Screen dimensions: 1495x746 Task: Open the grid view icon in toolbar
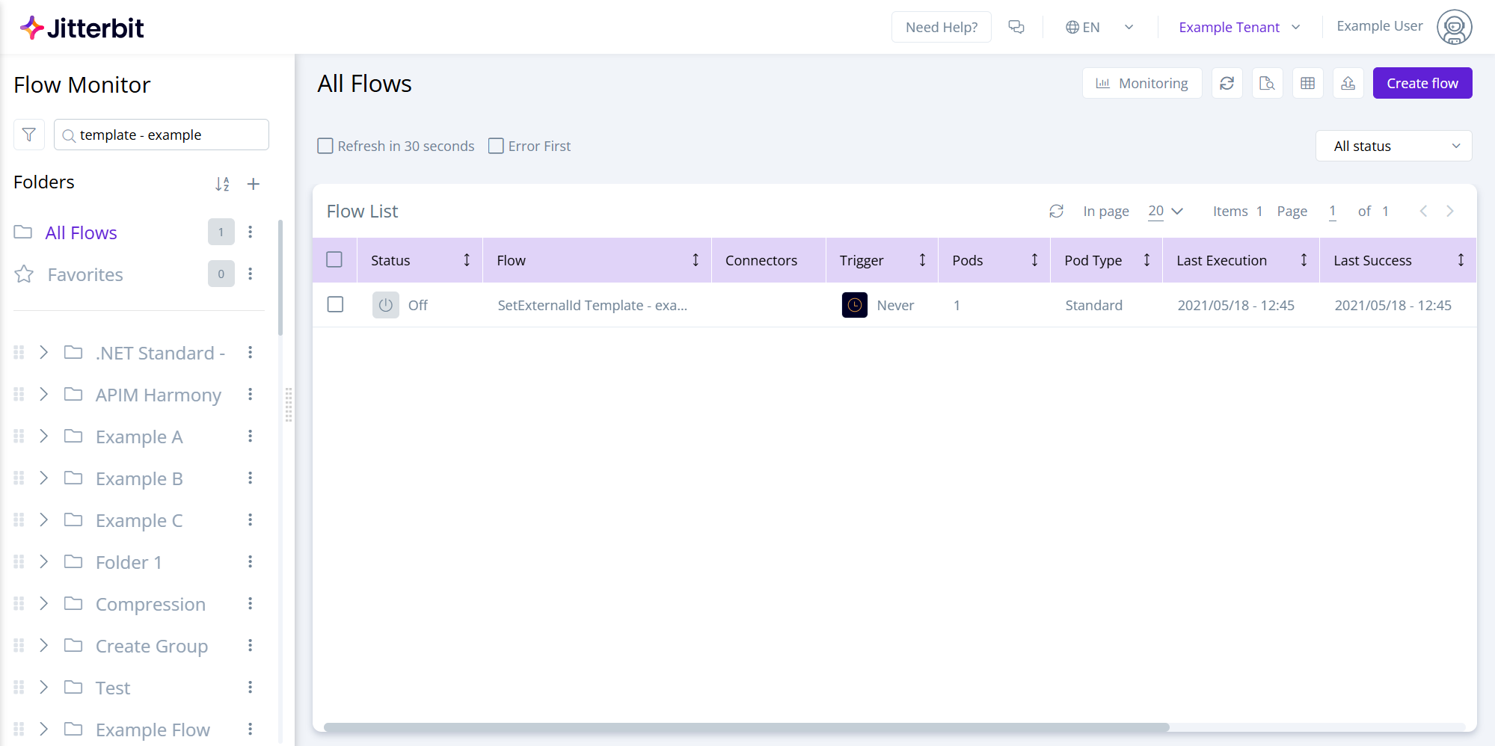coord(1307,83)
